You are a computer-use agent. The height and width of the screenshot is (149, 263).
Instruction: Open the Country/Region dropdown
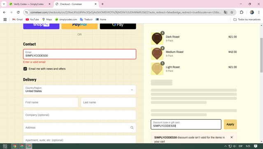click(x=79, y=90)
